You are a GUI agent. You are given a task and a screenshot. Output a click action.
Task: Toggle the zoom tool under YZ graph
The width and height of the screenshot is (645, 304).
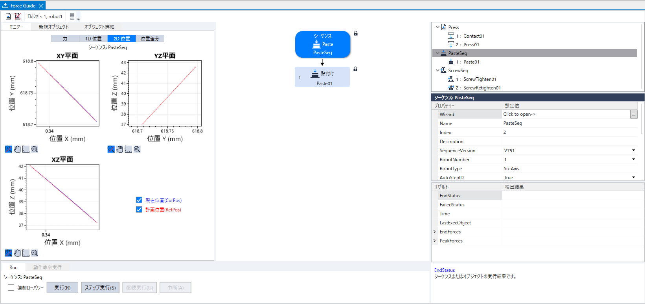pos(111,149)
